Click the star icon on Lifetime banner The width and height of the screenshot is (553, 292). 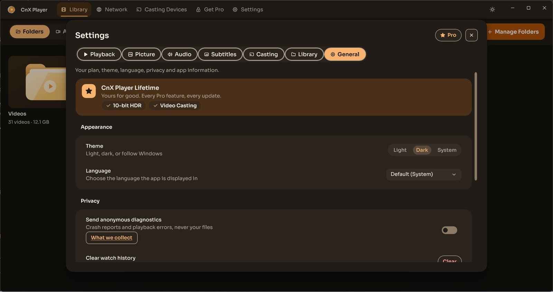(x=89, y=91)
